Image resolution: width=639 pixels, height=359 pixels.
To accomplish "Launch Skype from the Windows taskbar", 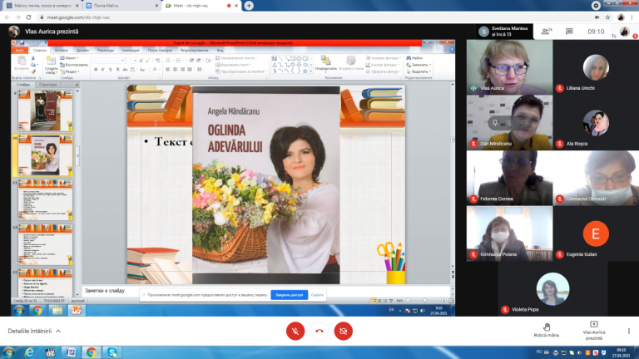I will [112, 352].
